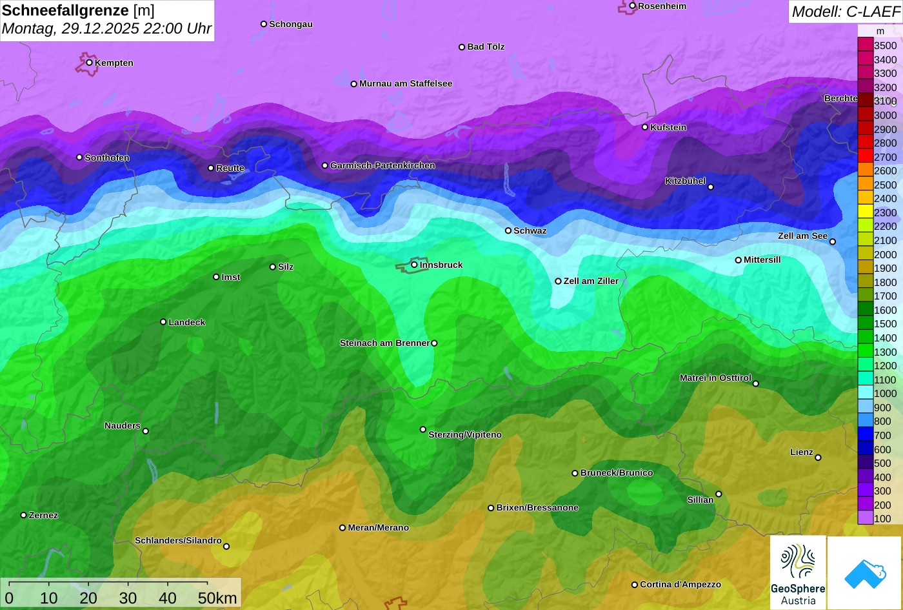Image resolution: width=903 pixels, height=610 pixels.
Task: Click the Lienz location dot
Action: click(818, 458)
